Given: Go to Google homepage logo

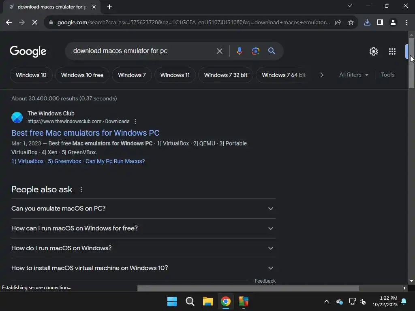Looking at the screenshot, I should [28, 51].
